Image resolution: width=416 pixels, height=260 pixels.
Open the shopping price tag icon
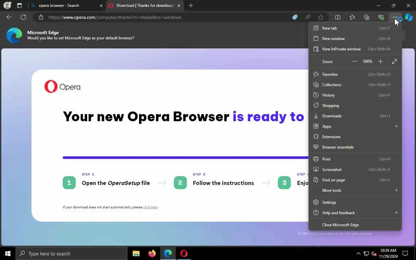point(295,17)
